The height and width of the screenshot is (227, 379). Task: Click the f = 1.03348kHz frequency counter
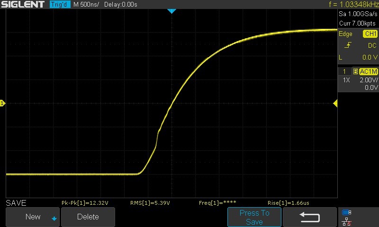354,4
